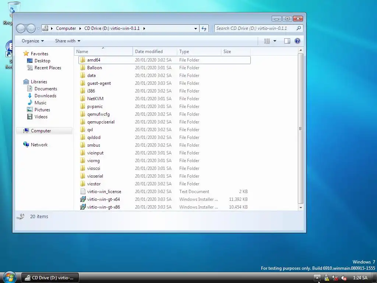
Task: Select the qxldod folder icon
Action: click(x=83, y=137)
